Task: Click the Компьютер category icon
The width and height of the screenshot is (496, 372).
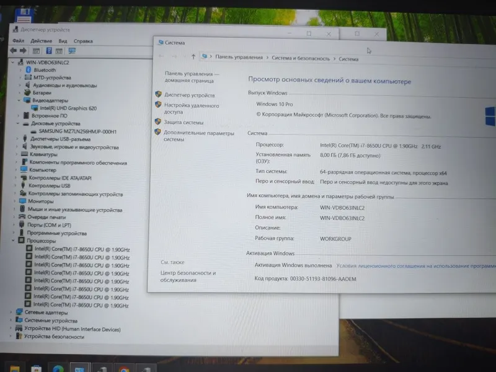Action: click(24, 169)
